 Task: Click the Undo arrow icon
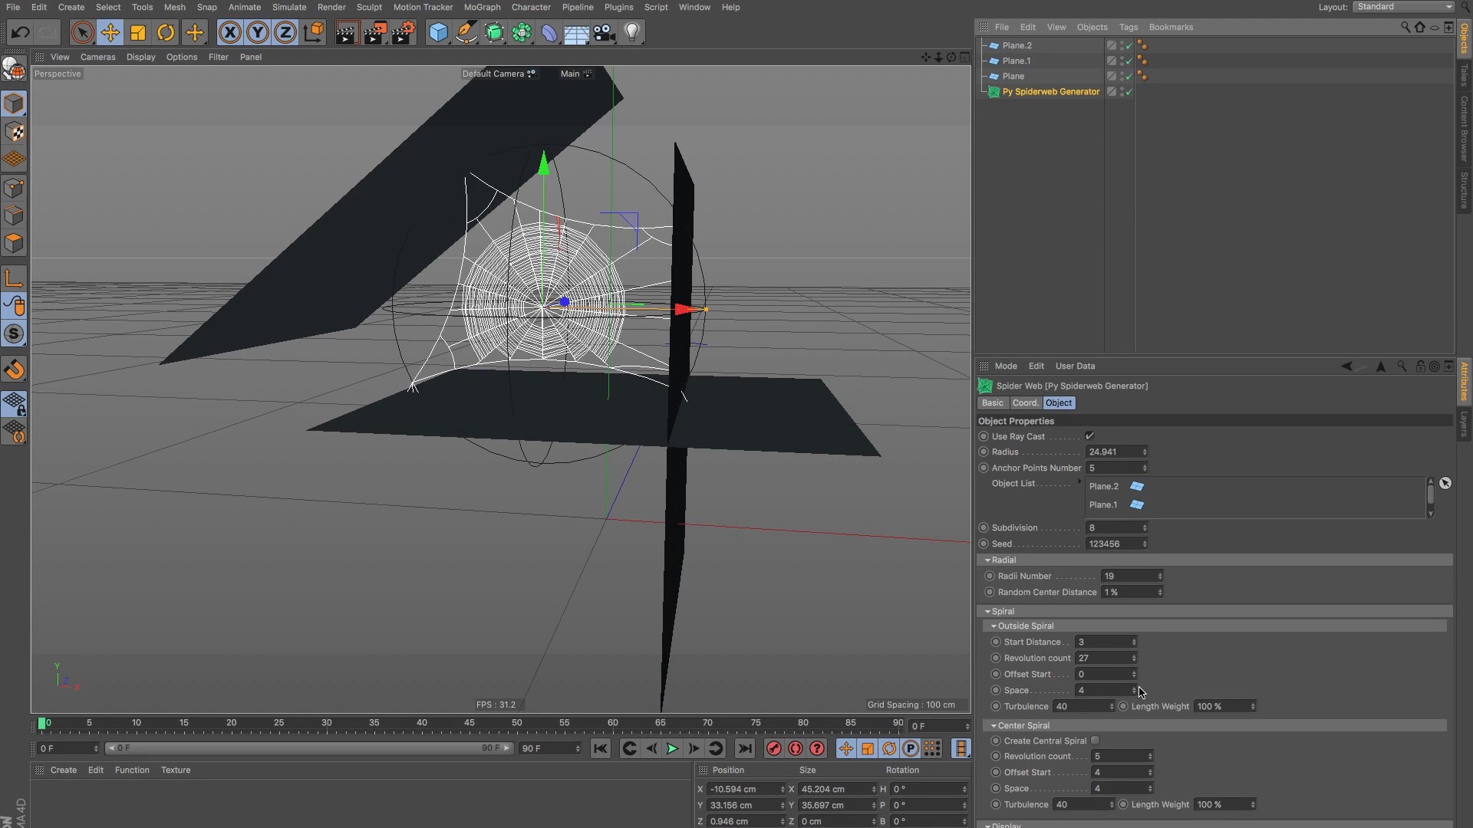coord(21,33)
